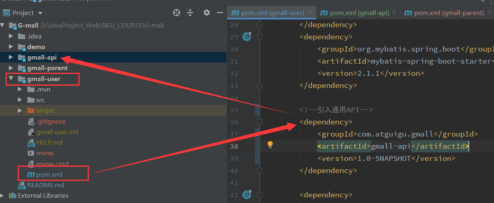Toggle fold marker on line 36

(x=260, y=122)
